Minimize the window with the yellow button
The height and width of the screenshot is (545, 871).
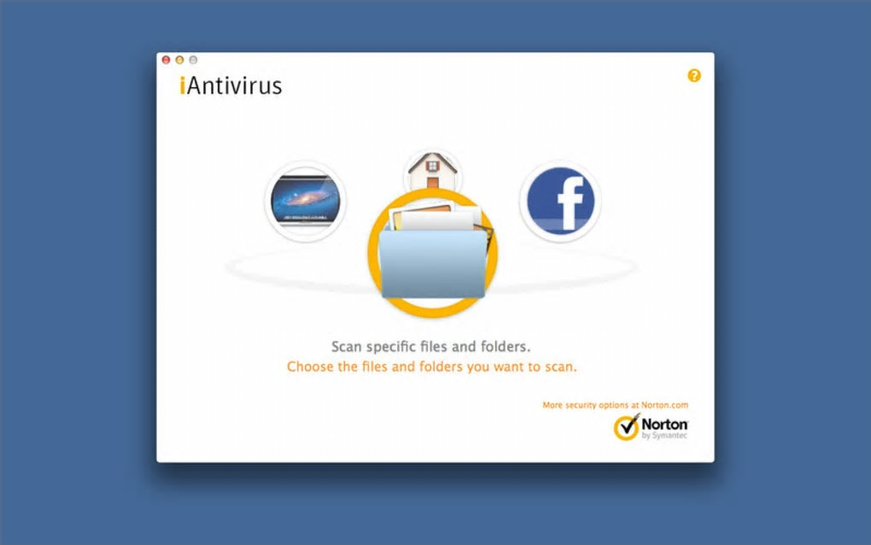(x=179, y=60)
